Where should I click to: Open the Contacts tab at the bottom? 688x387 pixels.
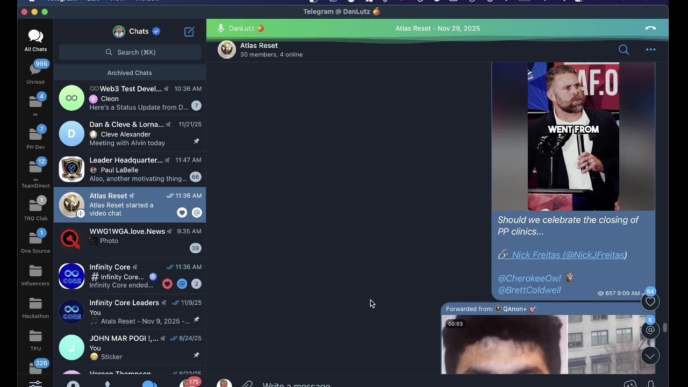(73, 384)
